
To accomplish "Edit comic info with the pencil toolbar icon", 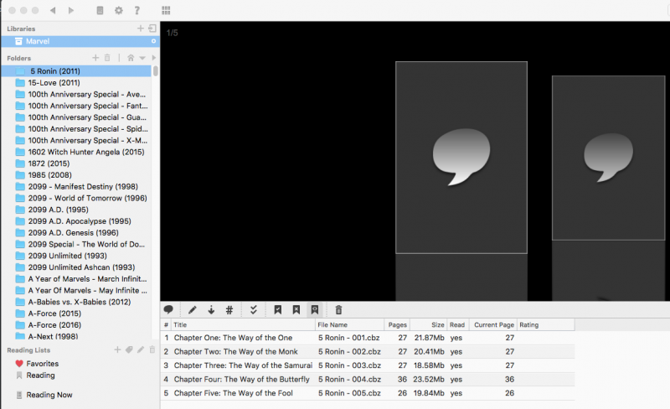I will [193, 310].
